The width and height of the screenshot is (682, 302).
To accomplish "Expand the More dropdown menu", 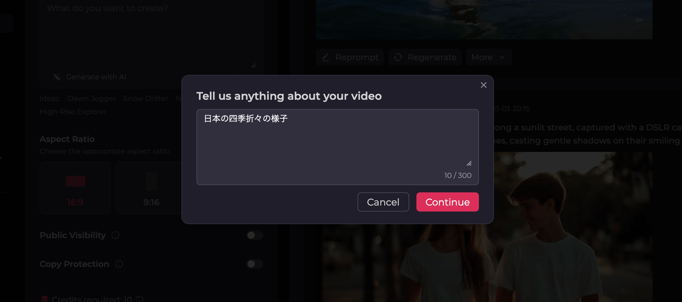I will click(489, 57).
